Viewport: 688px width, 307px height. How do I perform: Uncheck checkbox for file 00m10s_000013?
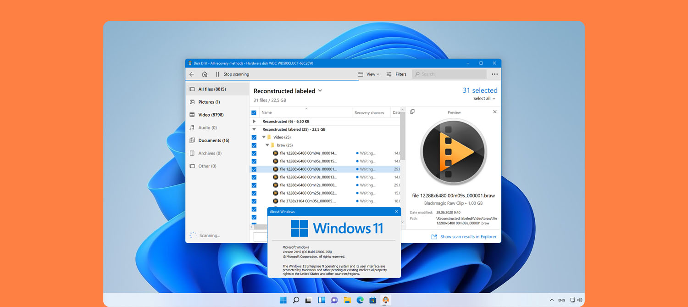254,177
